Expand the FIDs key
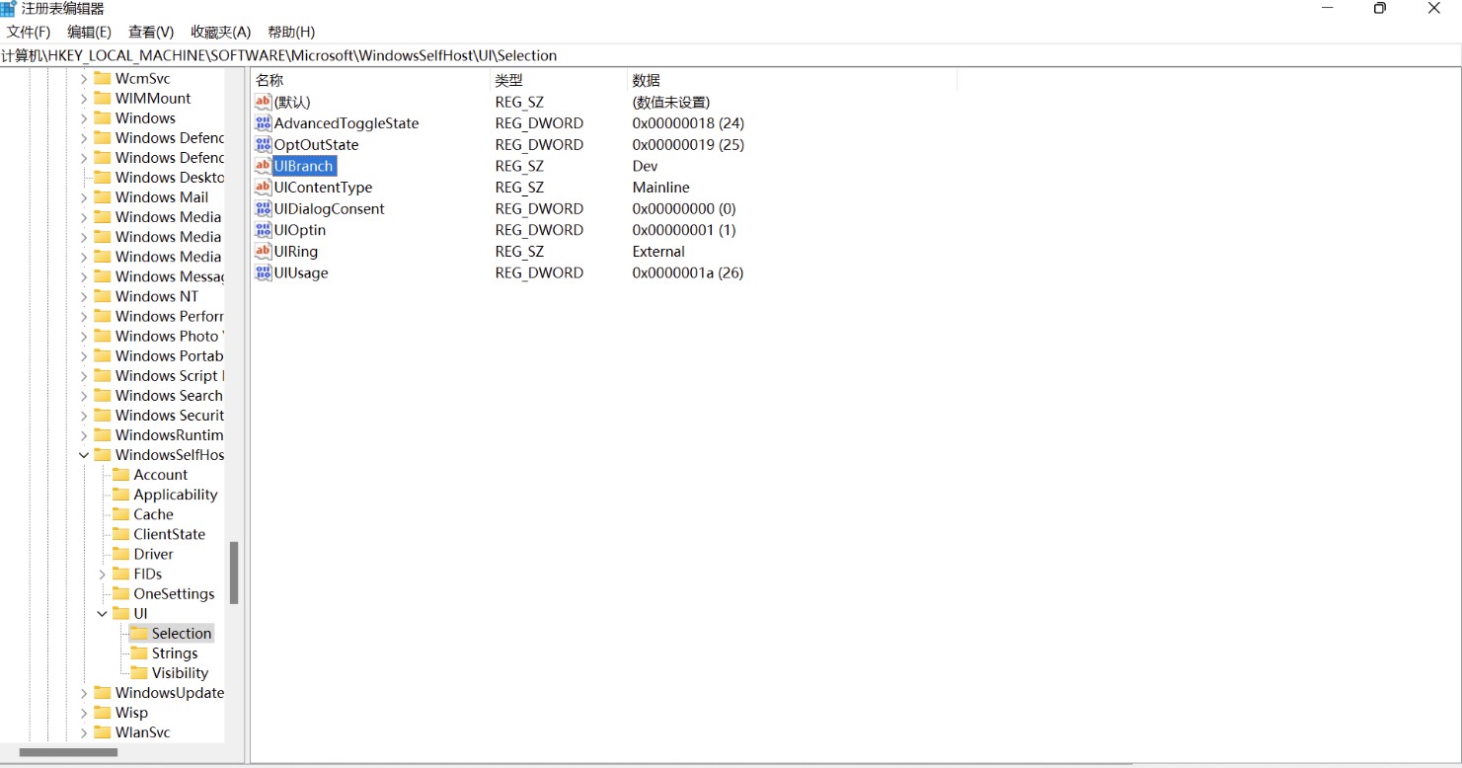This screenshot has width=1462, height=768. tap(103, 574)
